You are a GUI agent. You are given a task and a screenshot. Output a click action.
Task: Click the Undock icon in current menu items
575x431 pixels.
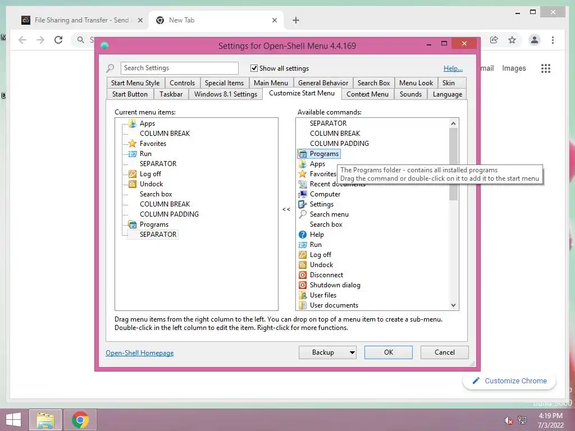coord(133,184)
